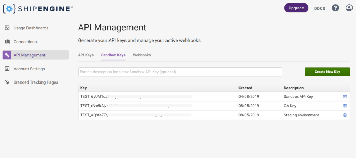Open the DOCS link
This screenshot has height=158, width=356.
point(319,9)
